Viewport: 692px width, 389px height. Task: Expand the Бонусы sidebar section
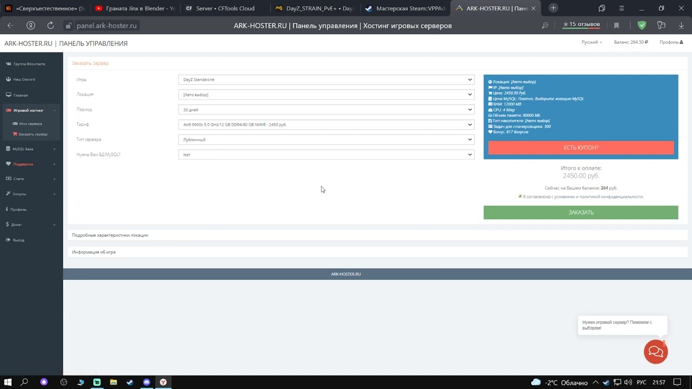31,194
